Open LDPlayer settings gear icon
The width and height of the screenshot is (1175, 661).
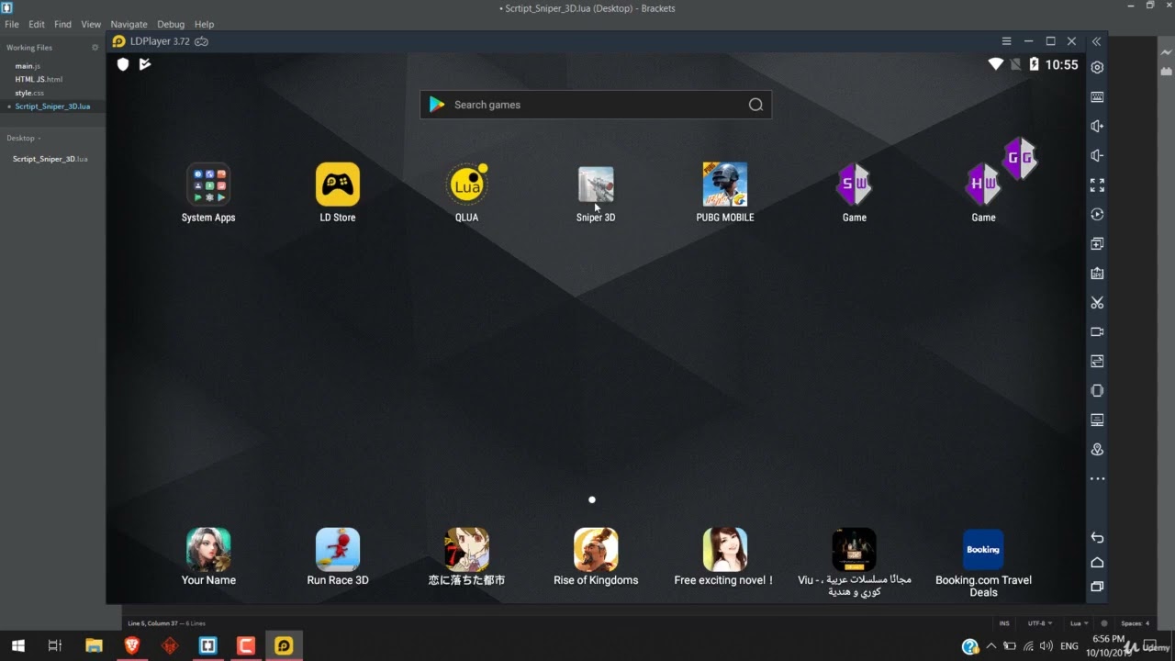point(1097,67)
